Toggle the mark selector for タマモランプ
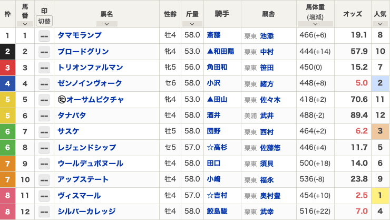 point(44,36)
